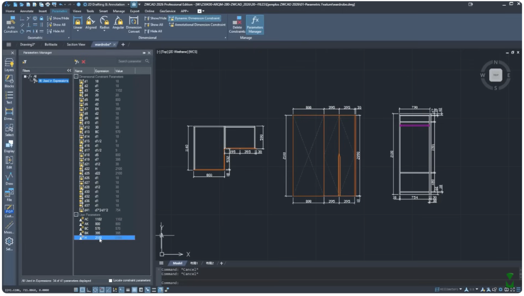Viewport: 524px width, 296px height.
Task: Open the Dimension sidebar tool
Action: 9,113
